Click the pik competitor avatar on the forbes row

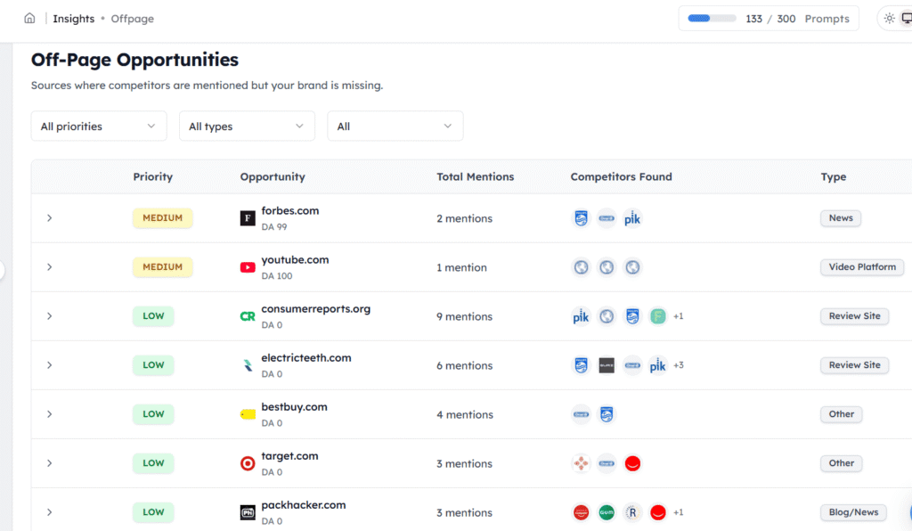click(x=632, y=218)
